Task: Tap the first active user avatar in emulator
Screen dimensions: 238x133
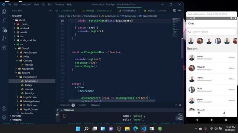Action: [x=191, y=41]
